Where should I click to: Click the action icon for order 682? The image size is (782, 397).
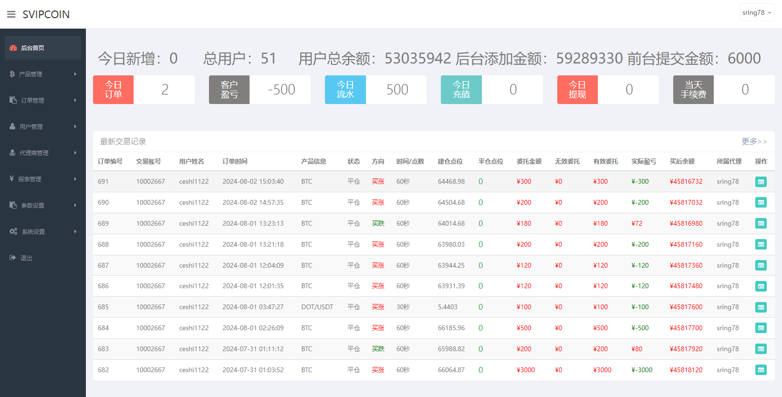point(761,370)
